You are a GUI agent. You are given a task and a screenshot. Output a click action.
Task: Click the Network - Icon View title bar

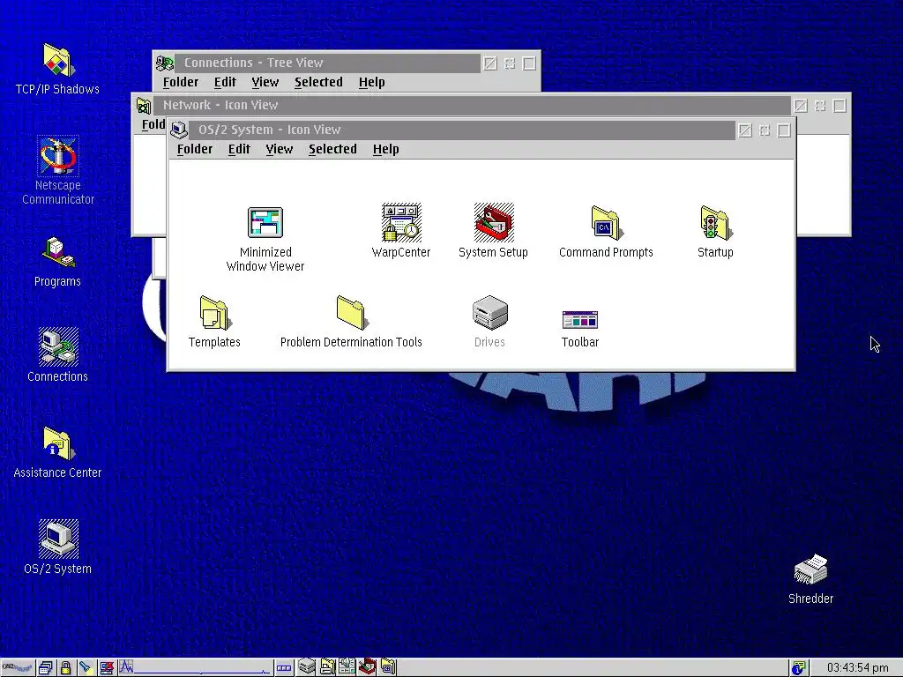pyautogui.click(x=471, y=106)
